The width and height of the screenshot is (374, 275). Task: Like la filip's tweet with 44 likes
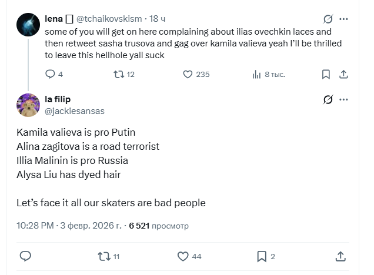click(183, 256)
